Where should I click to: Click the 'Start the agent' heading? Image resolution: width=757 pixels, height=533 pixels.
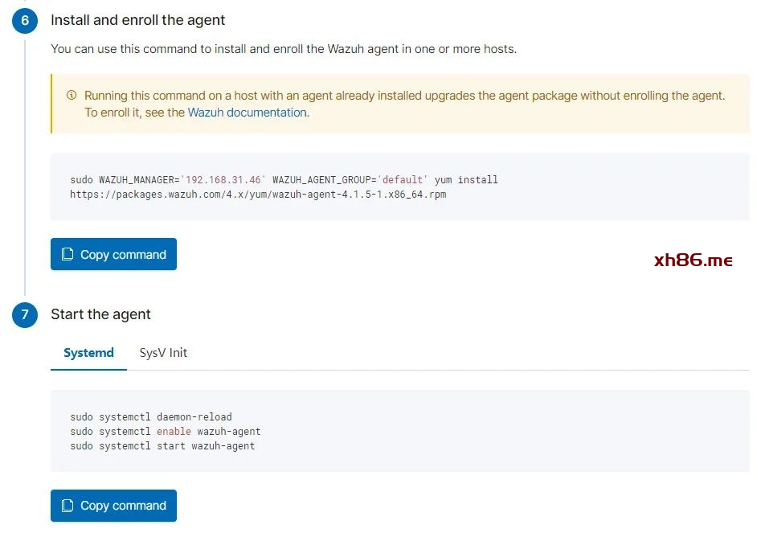(x=100, y=314)
